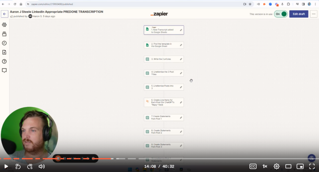This screenshot has width=319, height=172.
Task: Edit step 8 Statements from Post 2 pencil
Action: click(181, 132)
